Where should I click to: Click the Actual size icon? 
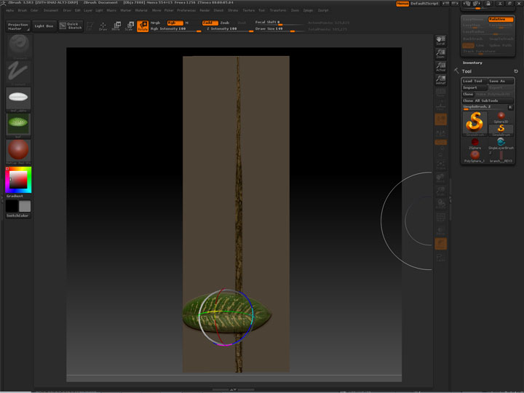point(440,67)
